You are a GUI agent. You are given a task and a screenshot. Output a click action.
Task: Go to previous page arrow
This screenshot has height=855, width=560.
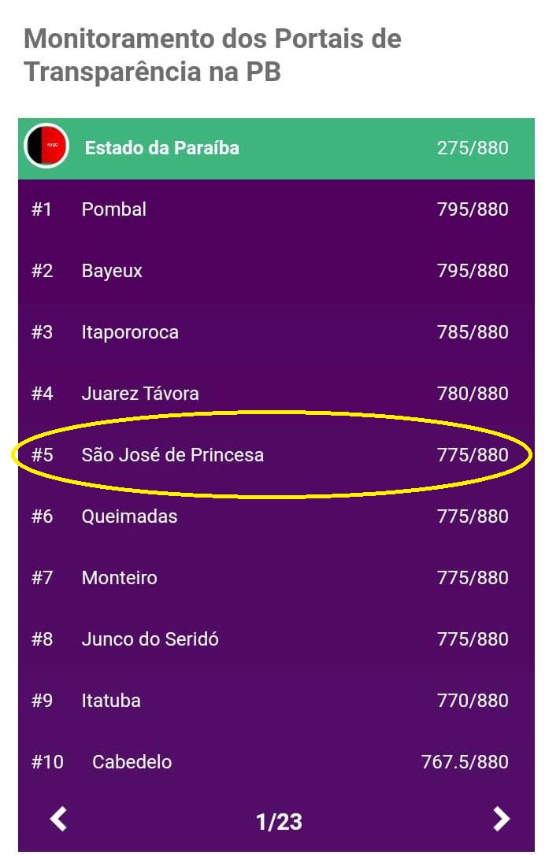point(58,819)
